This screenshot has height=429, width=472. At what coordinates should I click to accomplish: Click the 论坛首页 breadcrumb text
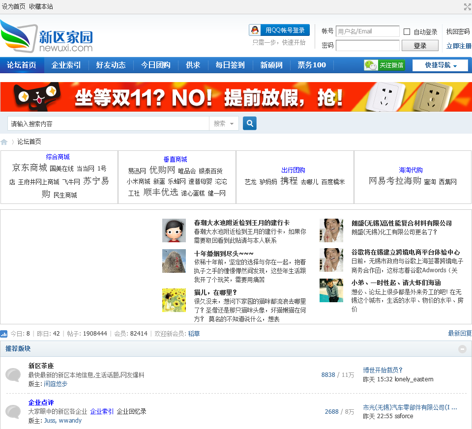(29, 142)
